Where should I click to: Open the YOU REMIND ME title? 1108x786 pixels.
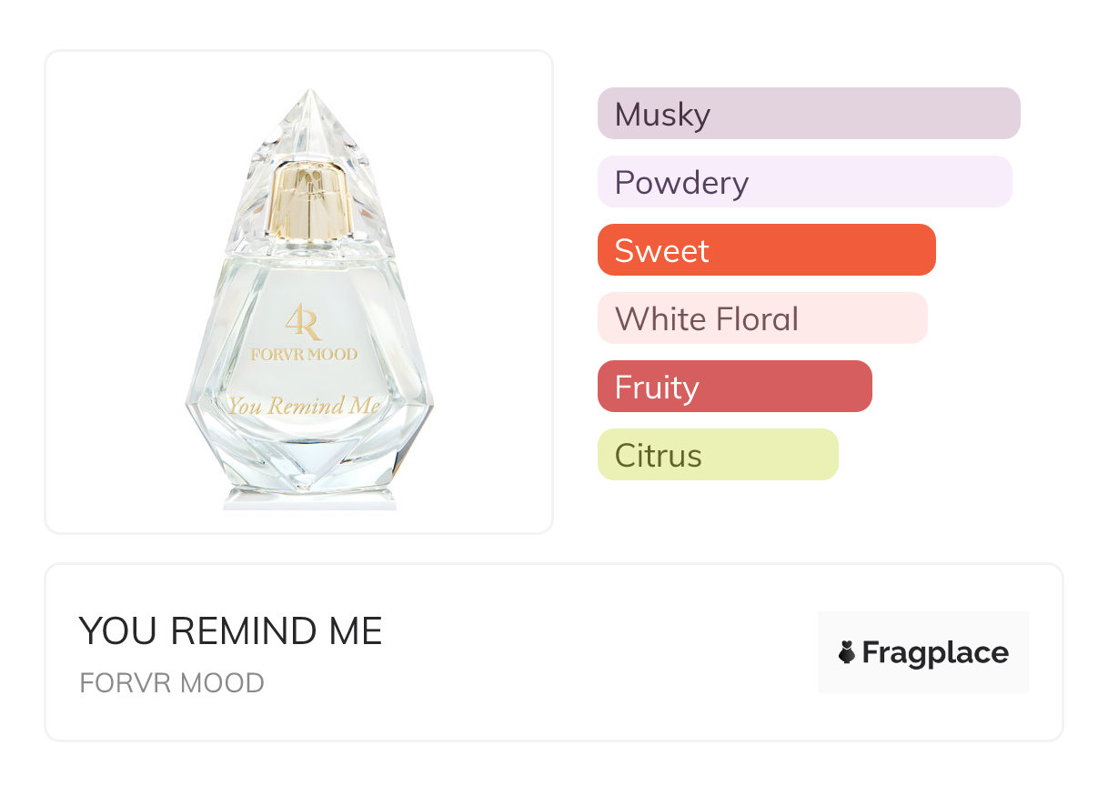(230, 631)
